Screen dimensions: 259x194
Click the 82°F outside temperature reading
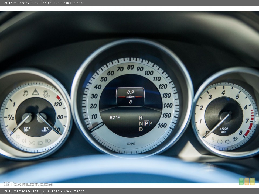coord(115,117)
